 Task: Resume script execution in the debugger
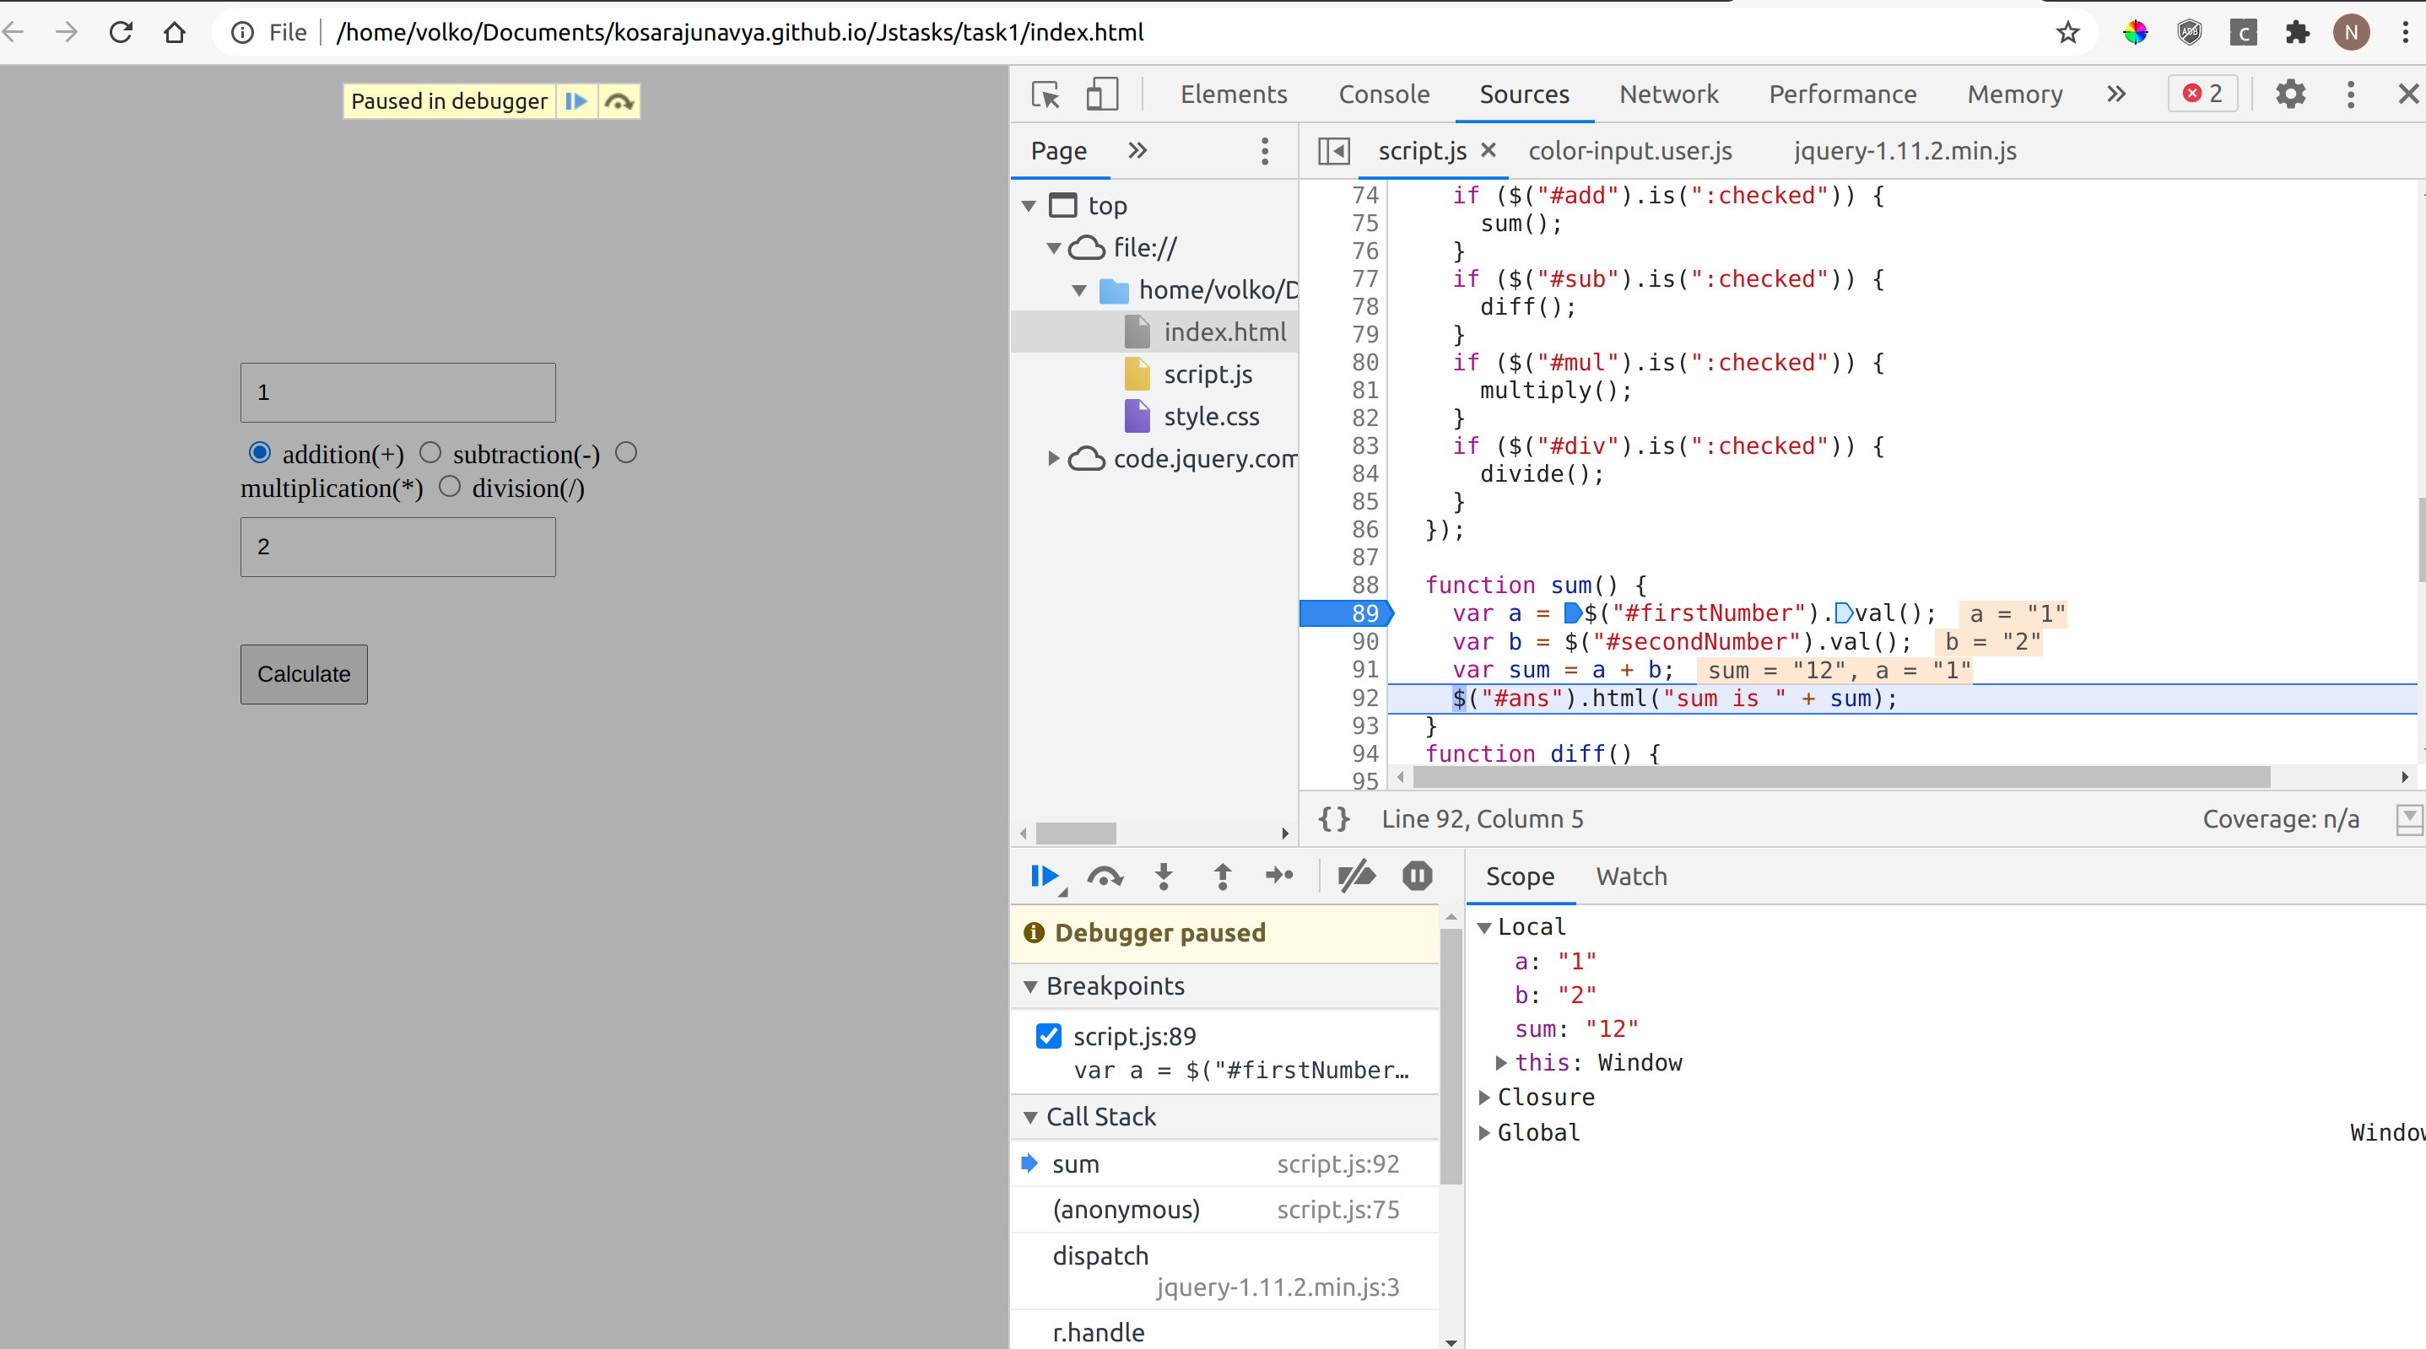(1046, 876)
